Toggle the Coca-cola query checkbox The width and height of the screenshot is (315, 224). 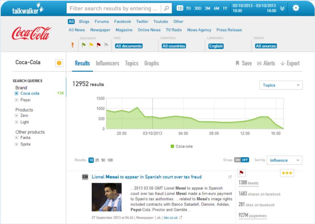(17, 93)
